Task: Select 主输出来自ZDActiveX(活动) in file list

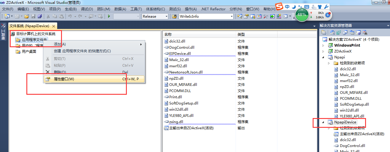Action: [x=191, y=128]
